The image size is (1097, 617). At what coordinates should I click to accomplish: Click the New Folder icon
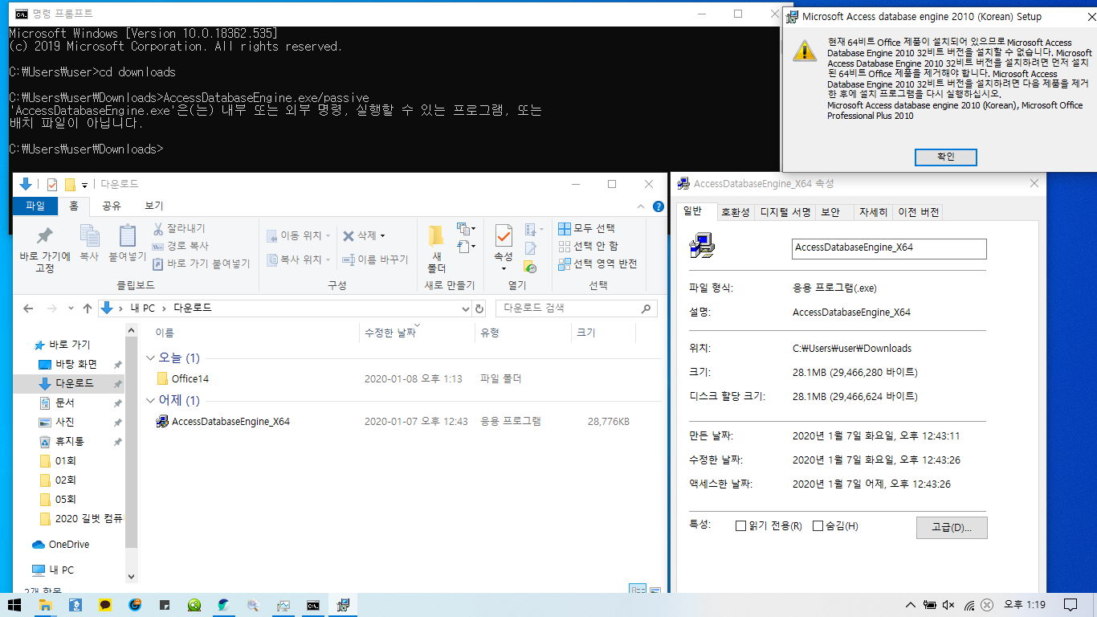(x=436, y=236)
